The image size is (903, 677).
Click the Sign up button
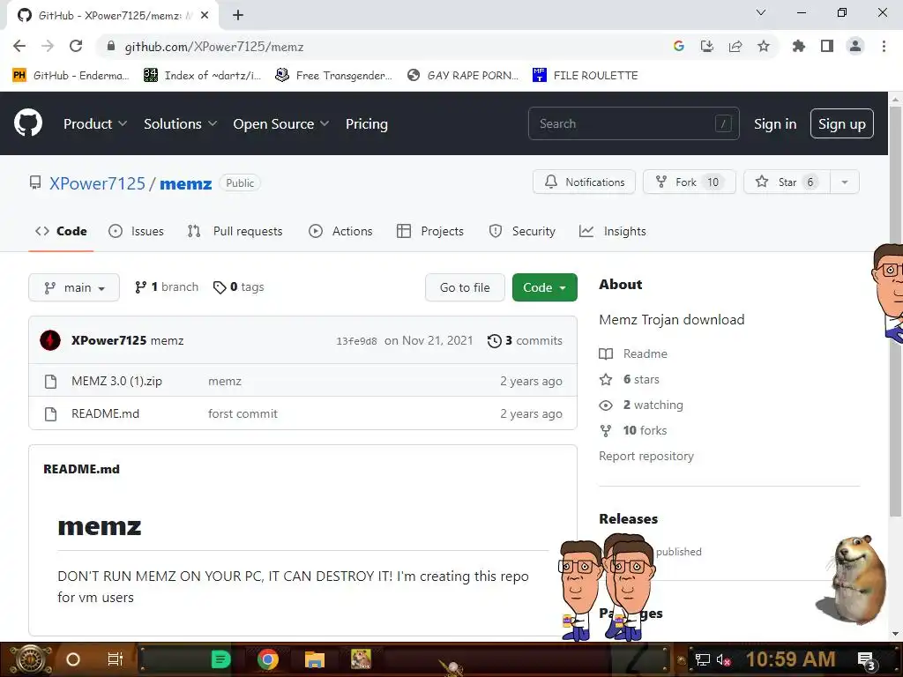click(842, 123)
